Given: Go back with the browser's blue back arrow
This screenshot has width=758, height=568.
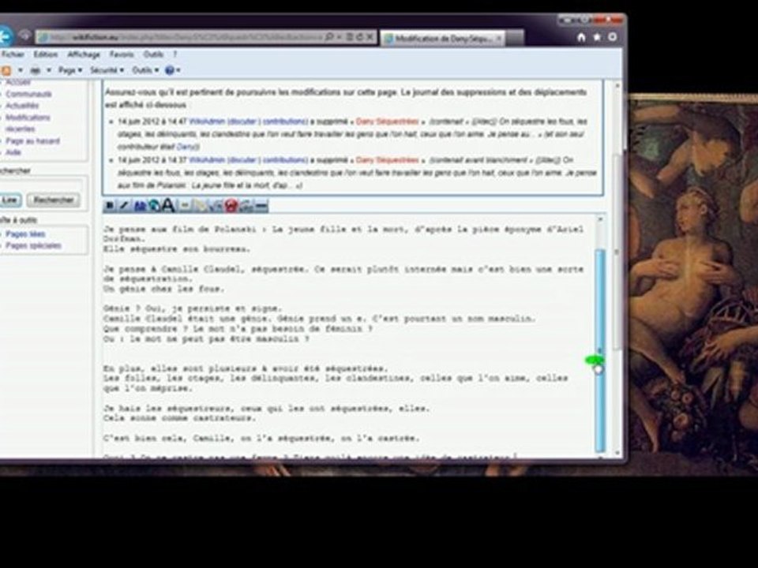Looking at the screenshot, I should click(x=5, y=36).
